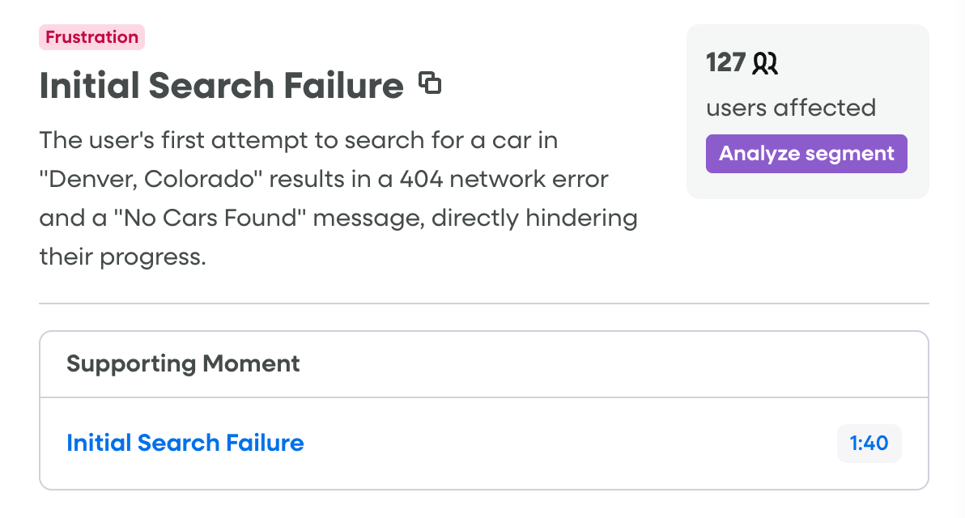Click the "404 network error" phrase
Image resolution: width=965 pixels, height=518 pixels.
tap(504, 179)
